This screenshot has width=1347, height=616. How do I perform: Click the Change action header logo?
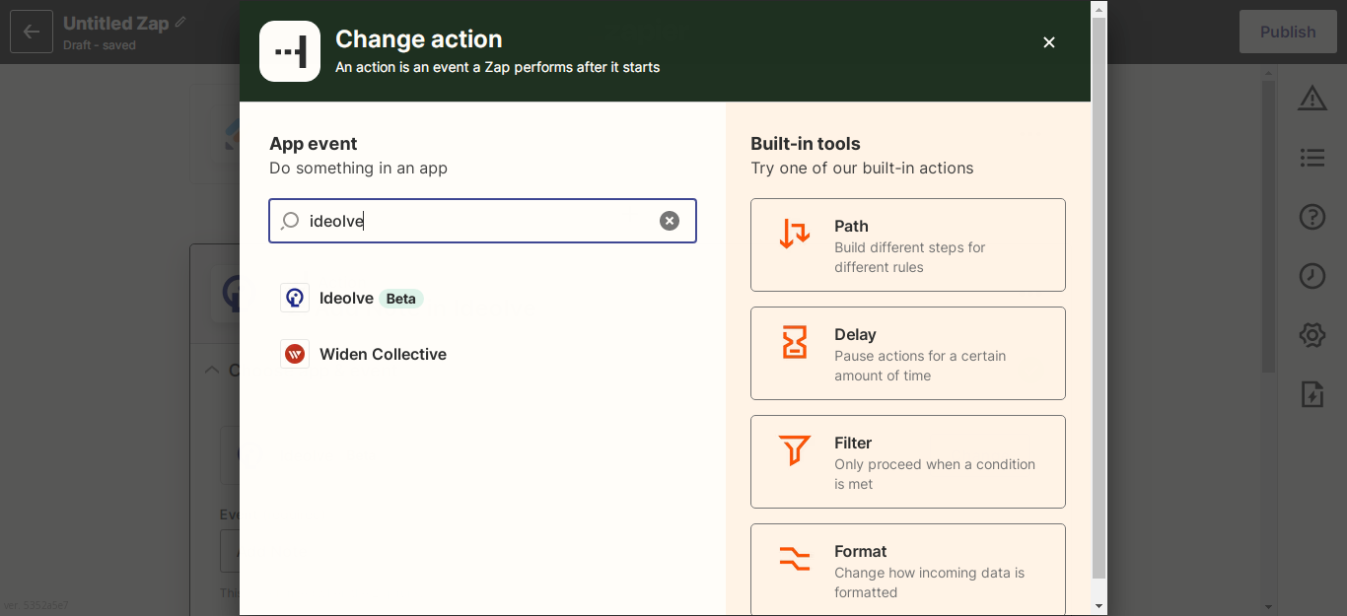290,51
